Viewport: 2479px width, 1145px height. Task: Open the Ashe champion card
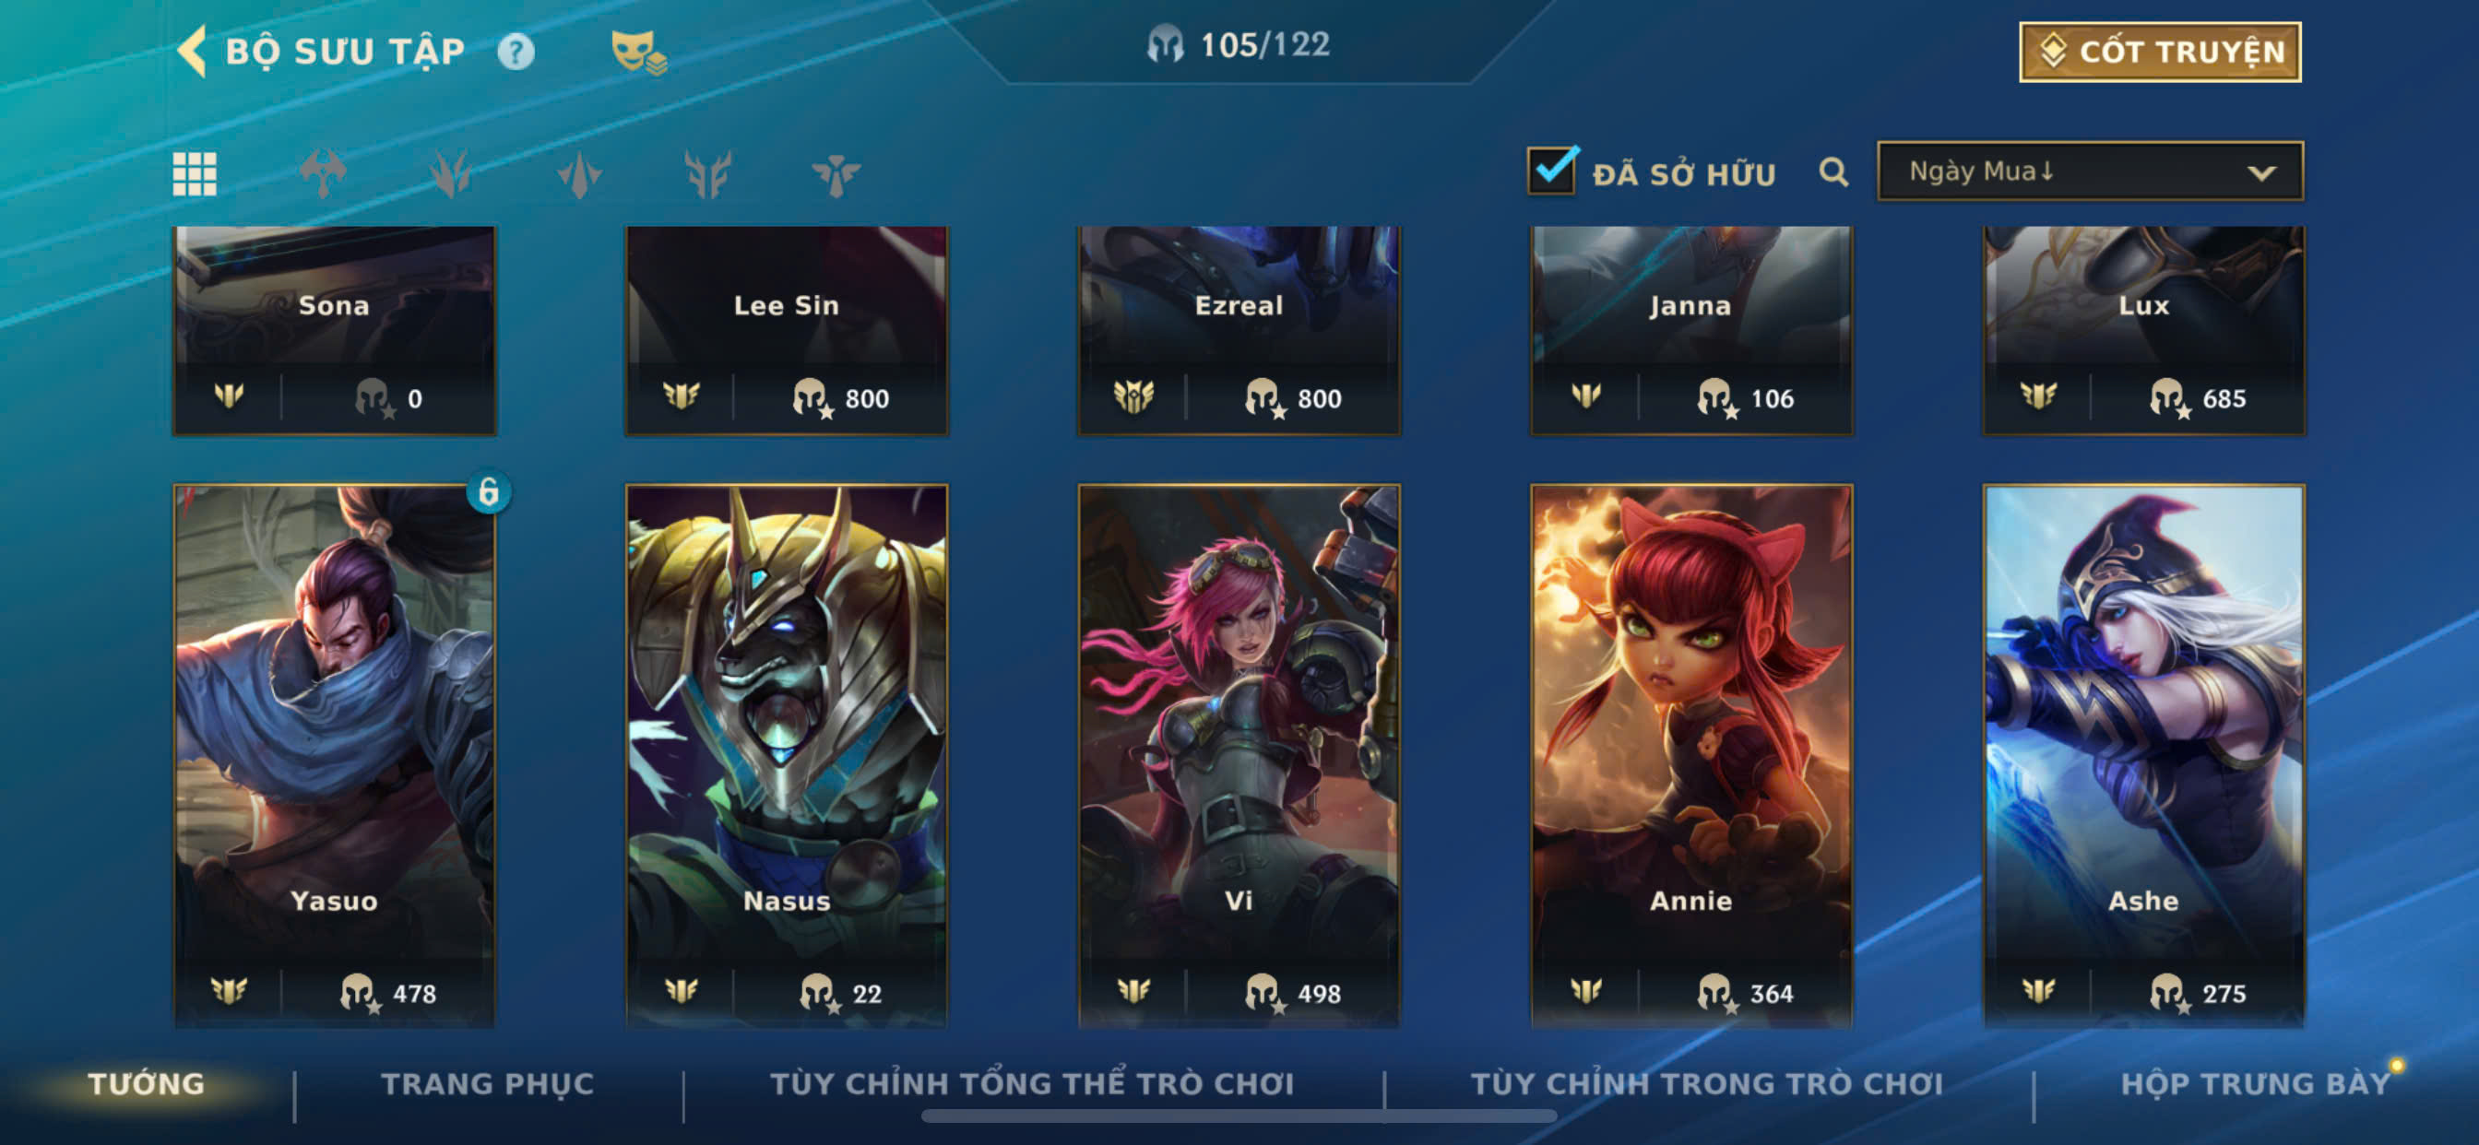(2144, 755)
